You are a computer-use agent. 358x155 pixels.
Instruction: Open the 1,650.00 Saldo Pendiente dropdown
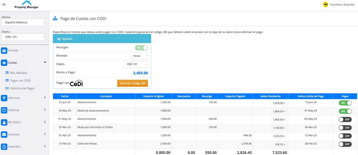tap(279, 103)
